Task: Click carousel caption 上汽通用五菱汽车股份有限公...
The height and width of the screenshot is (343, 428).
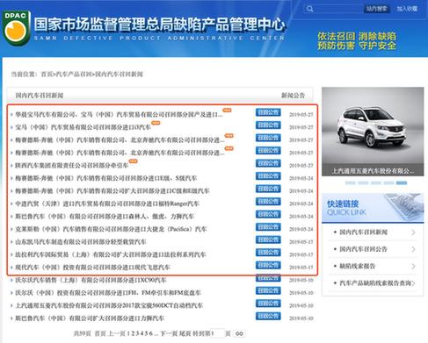Action: pos(373,171)
